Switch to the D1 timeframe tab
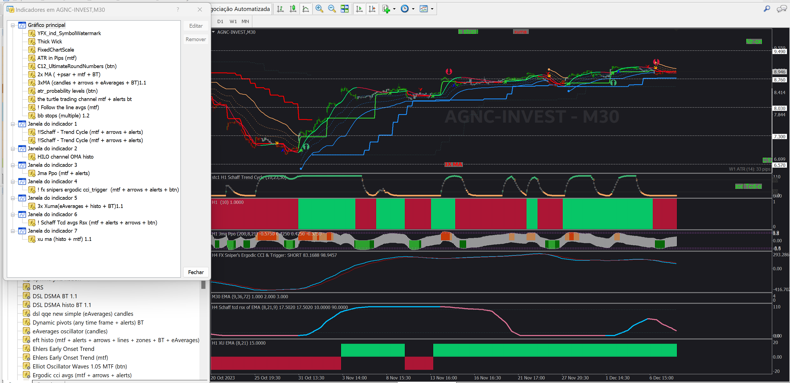 [220, 21]
